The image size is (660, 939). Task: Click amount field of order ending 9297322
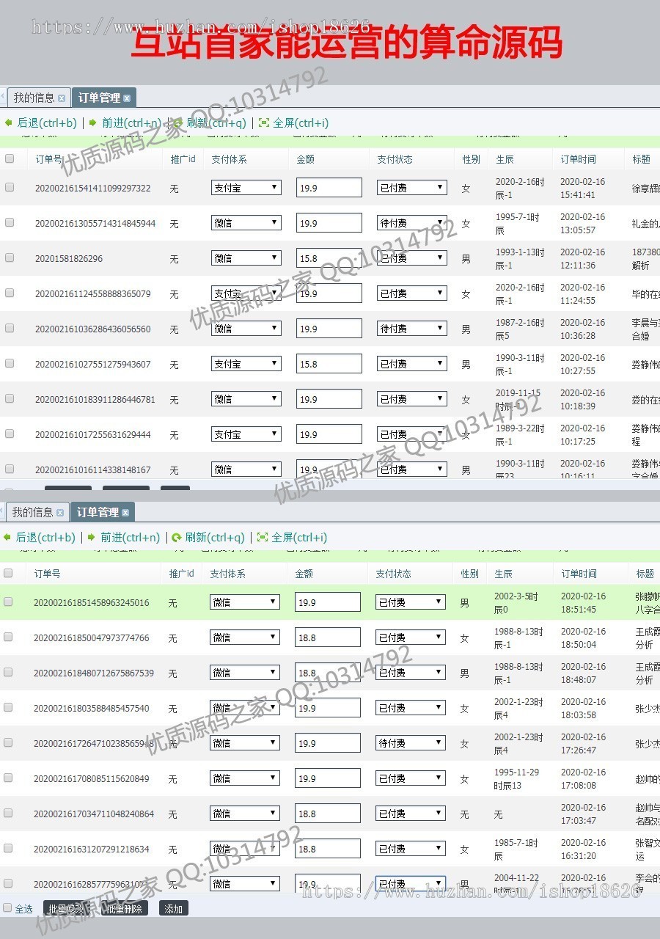(x=329, y=188)
